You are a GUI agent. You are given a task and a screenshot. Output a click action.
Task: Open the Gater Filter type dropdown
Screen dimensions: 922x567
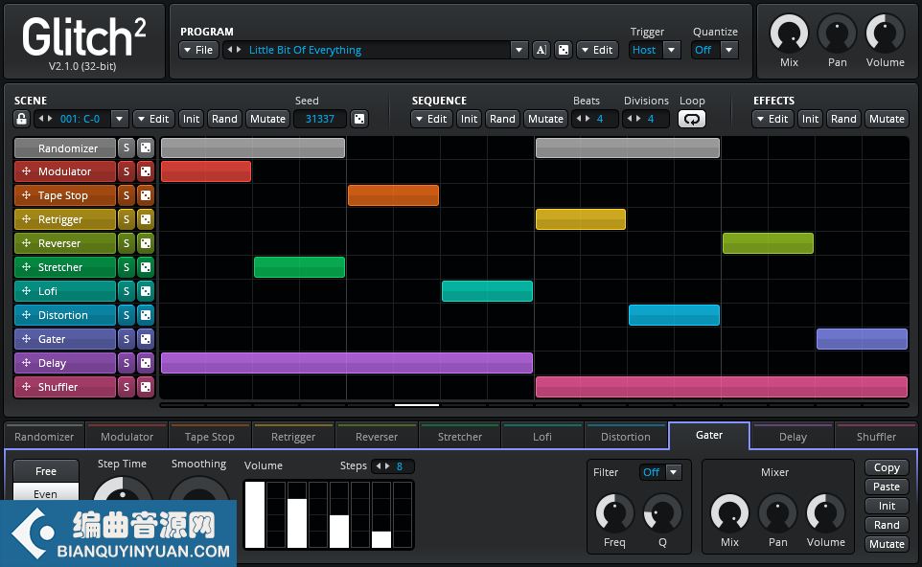pos(674,472)
